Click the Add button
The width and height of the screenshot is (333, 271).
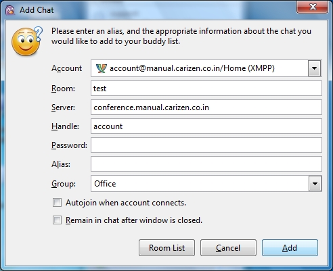pyautogui.click(x=290, y=248)
